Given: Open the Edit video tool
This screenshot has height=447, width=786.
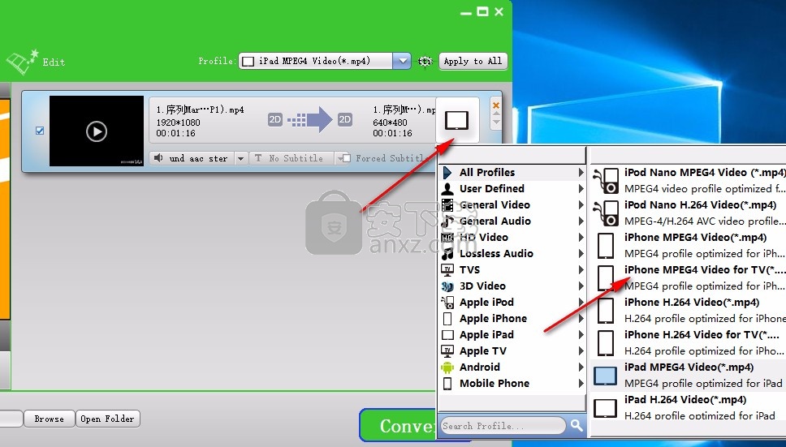Looking at the screenshot, I should [x=36, y=62].
